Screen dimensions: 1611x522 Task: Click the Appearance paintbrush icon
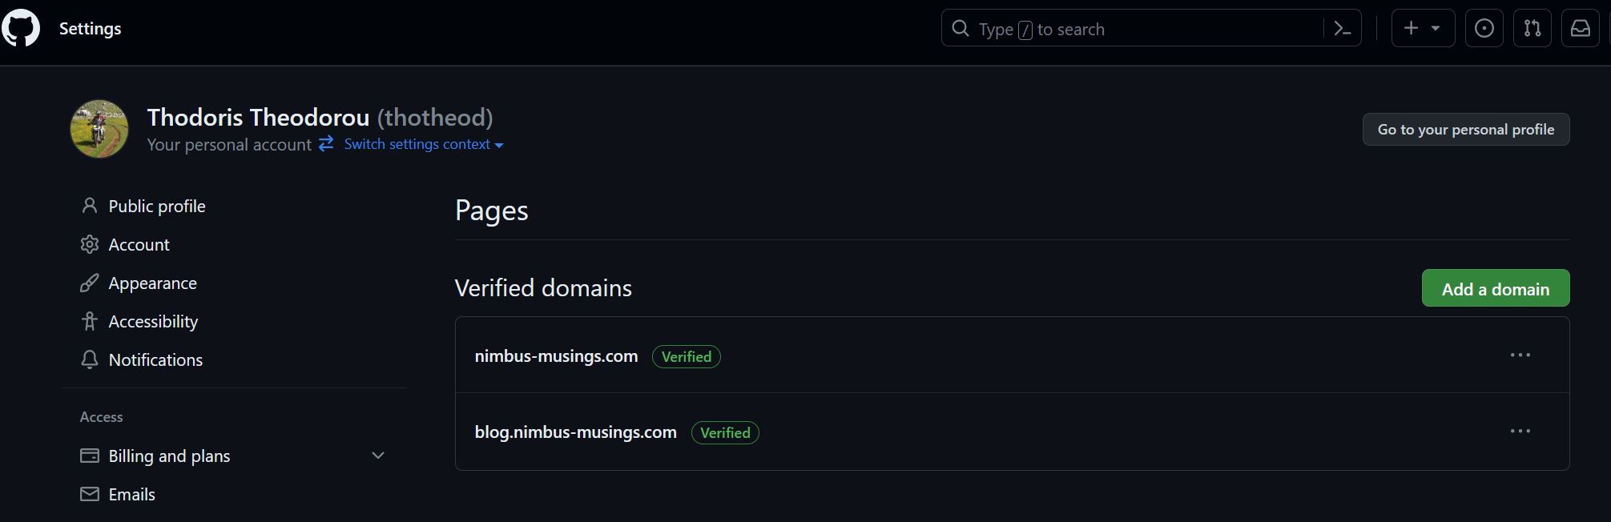(90, 283)
